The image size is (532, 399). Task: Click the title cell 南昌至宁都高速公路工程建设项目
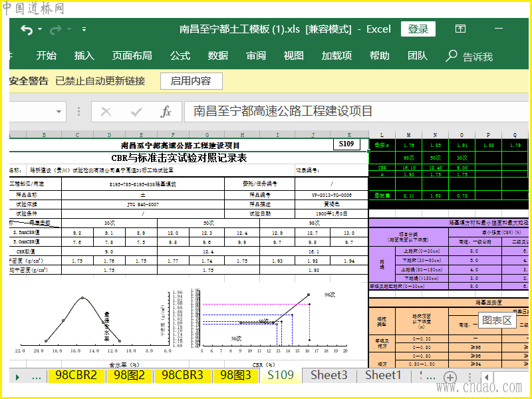180,146
